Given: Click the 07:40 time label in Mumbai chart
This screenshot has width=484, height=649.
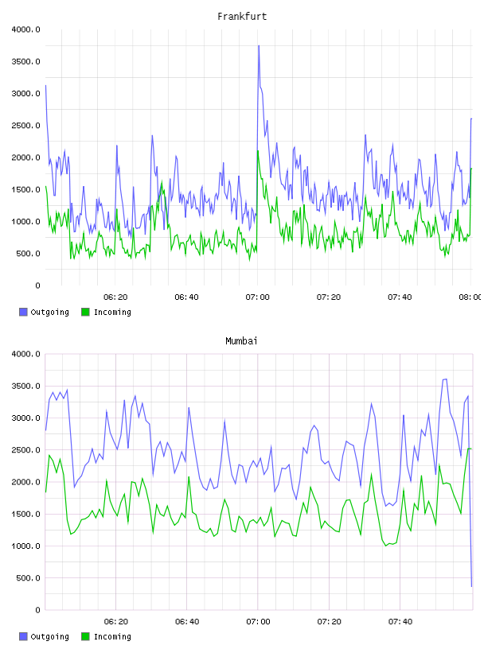Looking at the screenshot, I should click(x=400, y=622).
